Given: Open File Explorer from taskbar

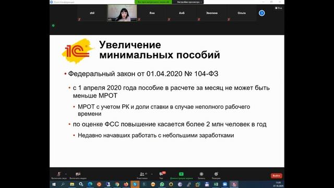Looking at the screenshot, I should (x=72, y=184).
